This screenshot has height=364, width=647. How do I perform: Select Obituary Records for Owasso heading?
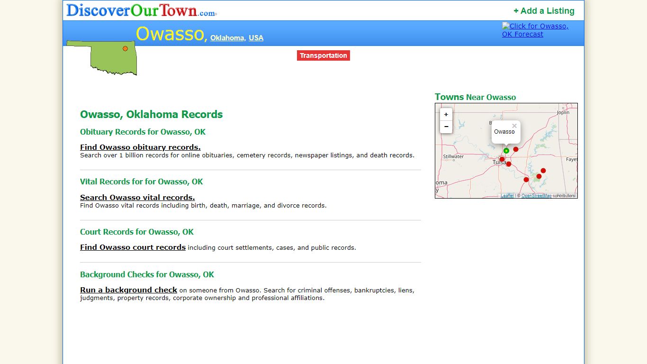143,132
